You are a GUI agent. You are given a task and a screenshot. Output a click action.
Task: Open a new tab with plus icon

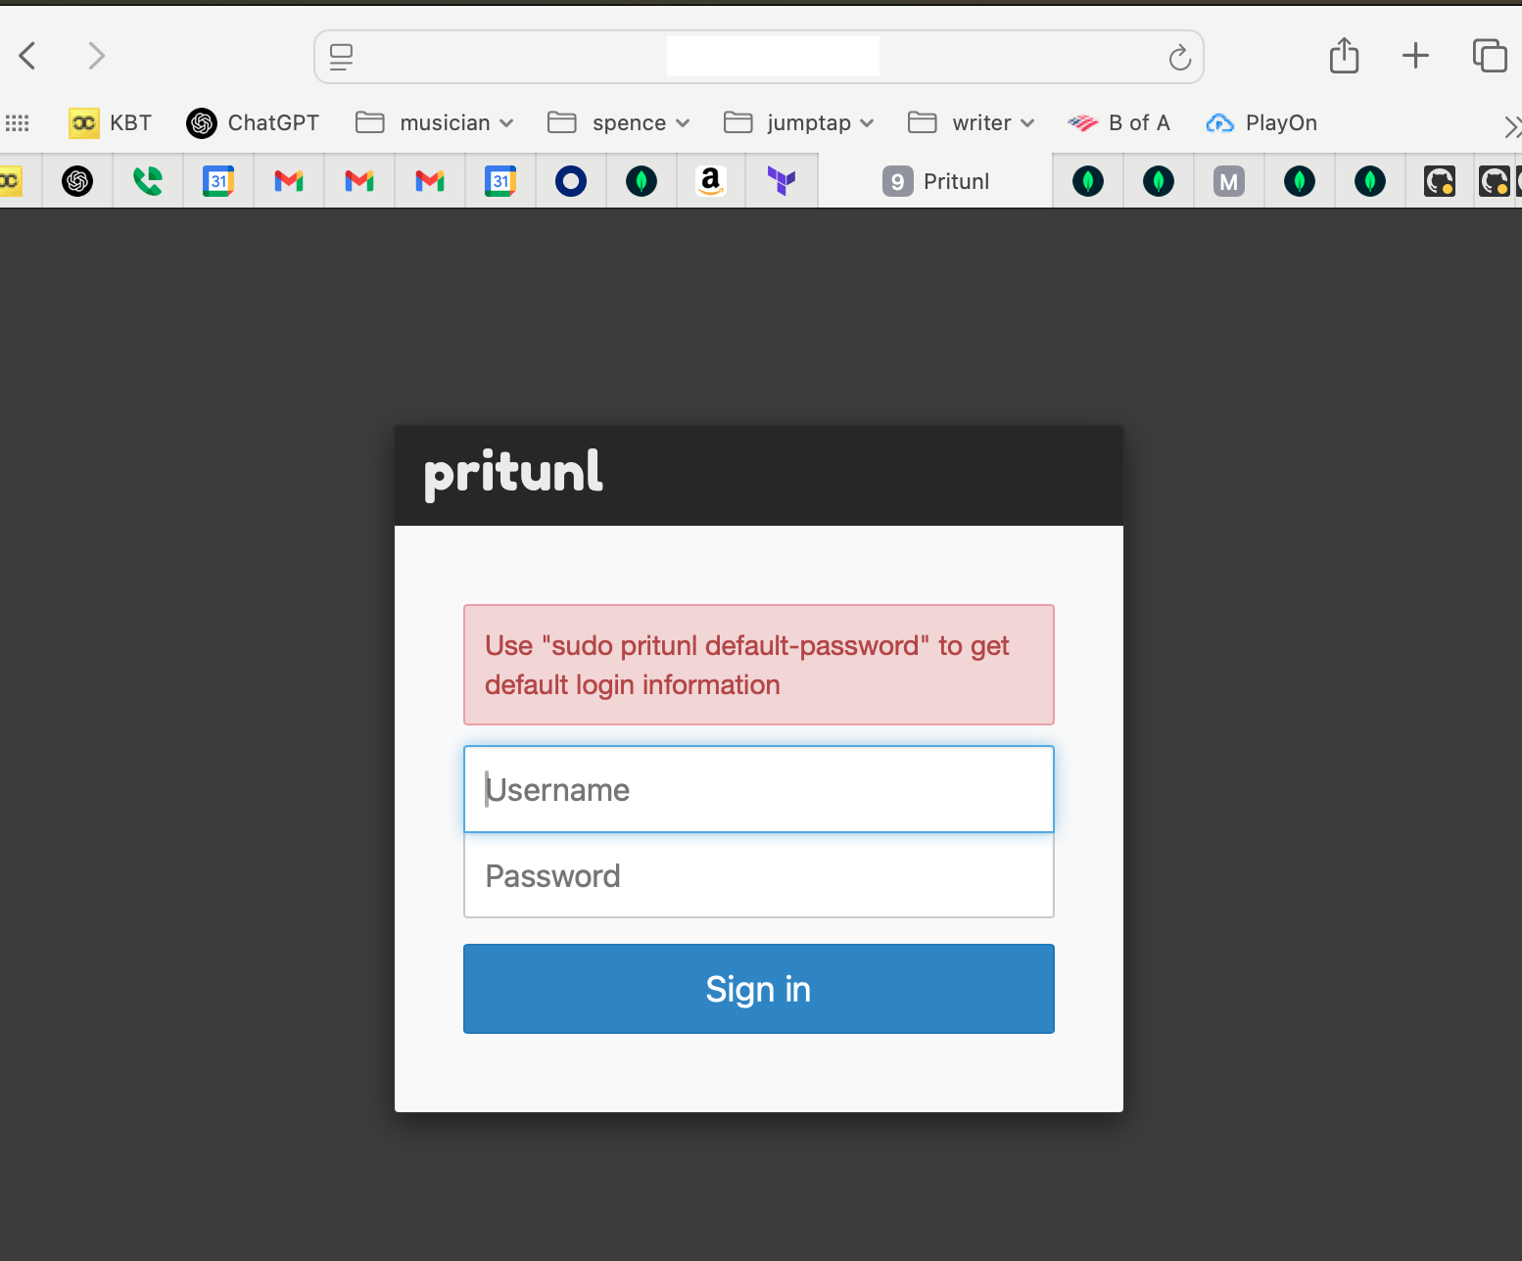point(1415,56)
